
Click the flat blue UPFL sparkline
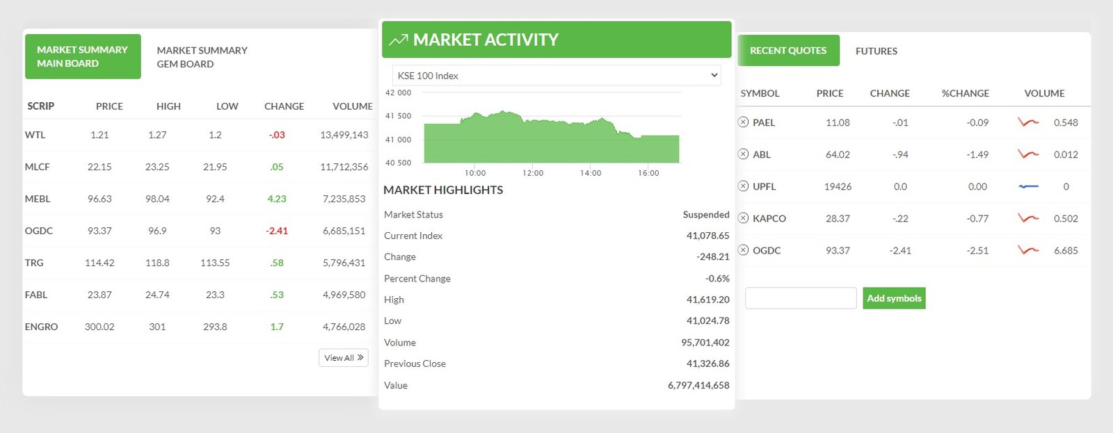pyautogui.click(x=1027, y=186)
